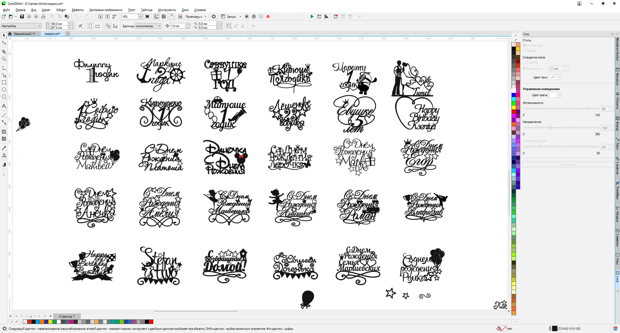Select the Artistic Media tool
Screen dimensions: 620x333
point(4,75)
